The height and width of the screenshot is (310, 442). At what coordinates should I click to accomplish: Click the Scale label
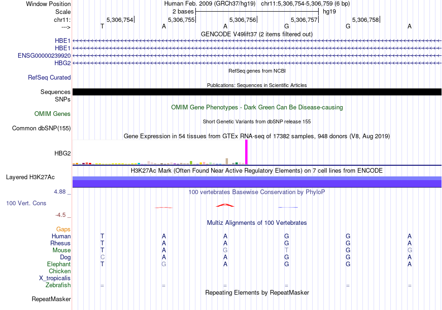(63, 12)
